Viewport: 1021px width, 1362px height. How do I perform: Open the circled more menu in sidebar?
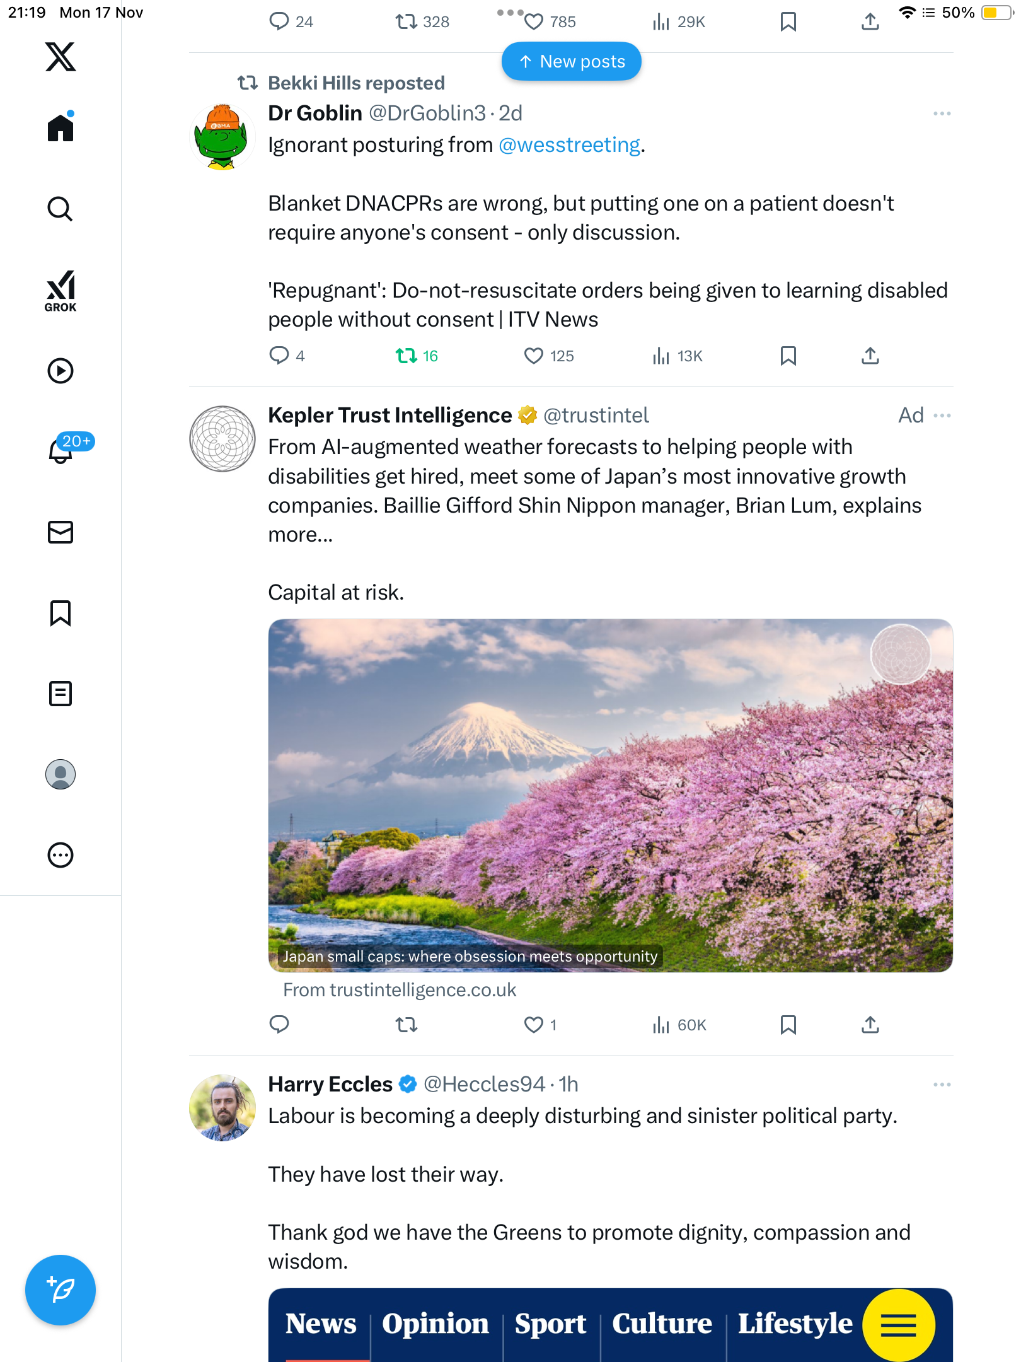pos(61,856)
